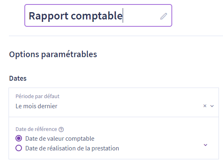
Task: Clear the "Le mois dernier" selection with the X
Action: click(205, 106)
